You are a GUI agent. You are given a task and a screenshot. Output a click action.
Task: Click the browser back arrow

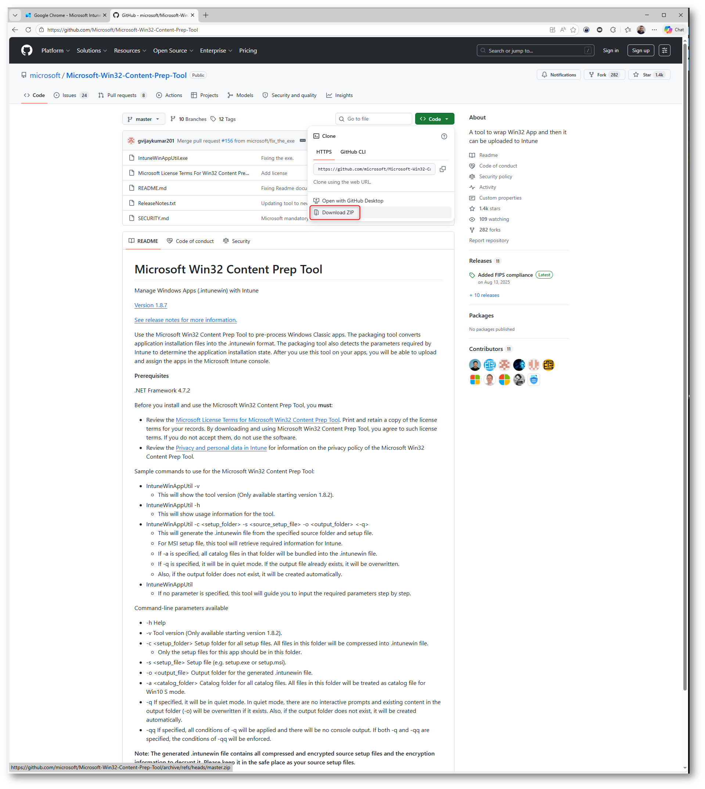coord(15,30)
